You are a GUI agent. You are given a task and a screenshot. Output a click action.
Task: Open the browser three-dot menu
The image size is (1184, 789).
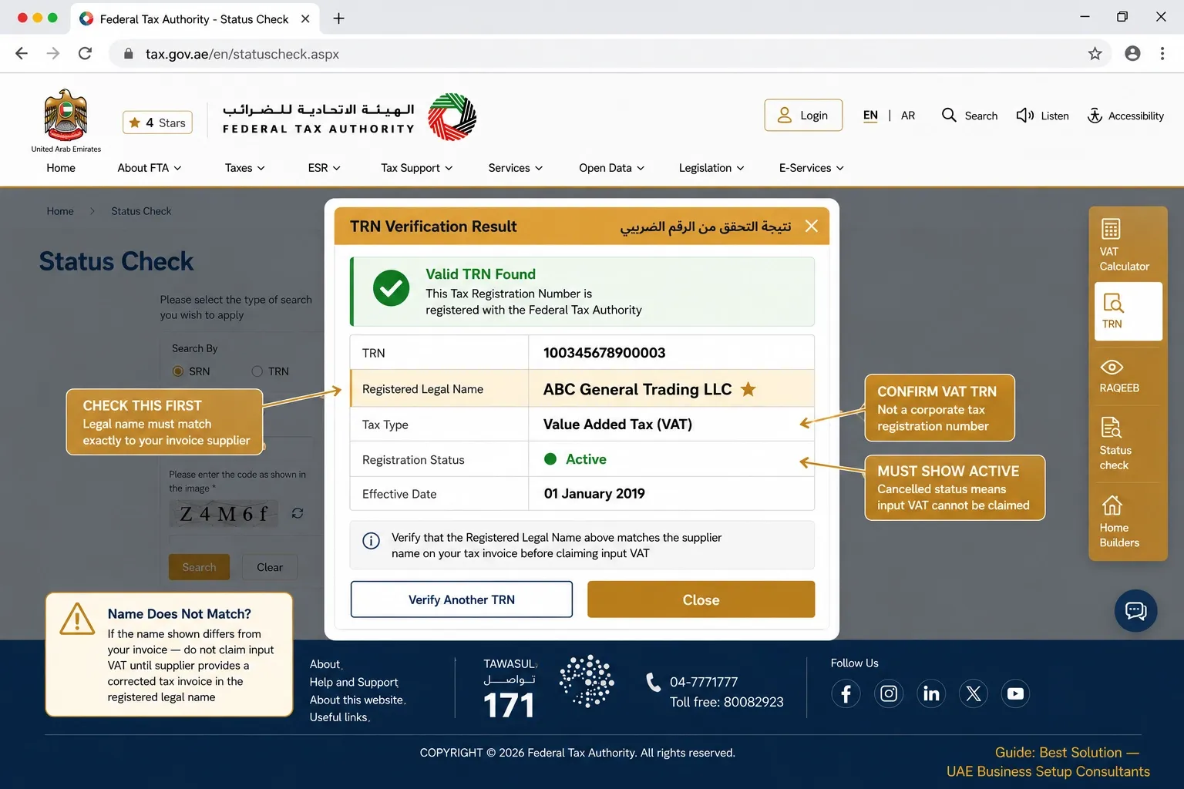[x=1162, y=53]
